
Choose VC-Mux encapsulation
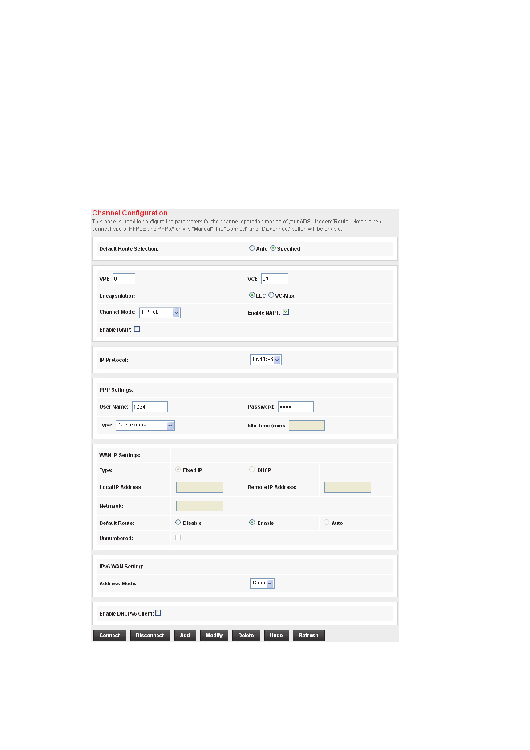[271, 295]
